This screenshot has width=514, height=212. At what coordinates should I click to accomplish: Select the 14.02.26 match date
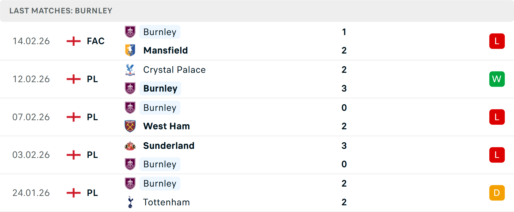31,41
